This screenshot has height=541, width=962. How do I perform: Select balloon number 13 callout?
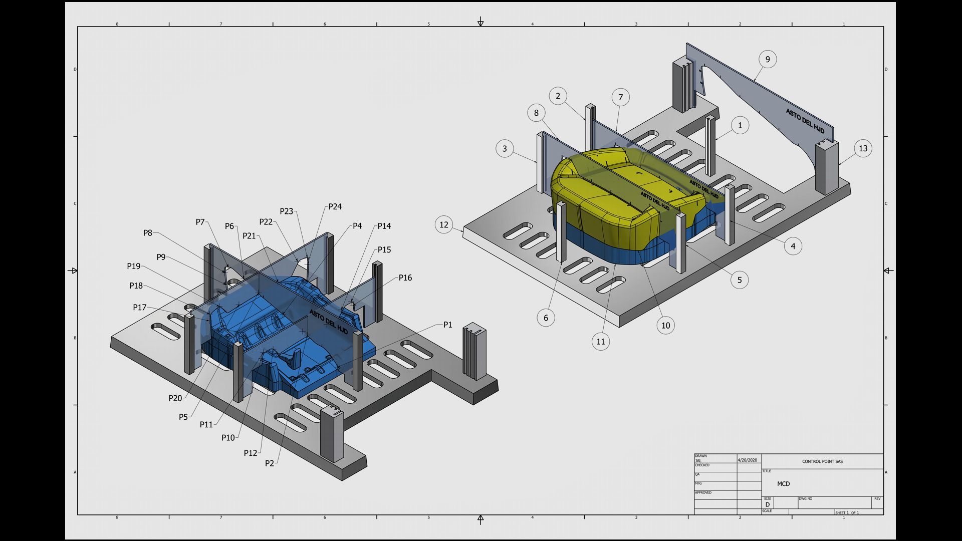pos(863,148)
